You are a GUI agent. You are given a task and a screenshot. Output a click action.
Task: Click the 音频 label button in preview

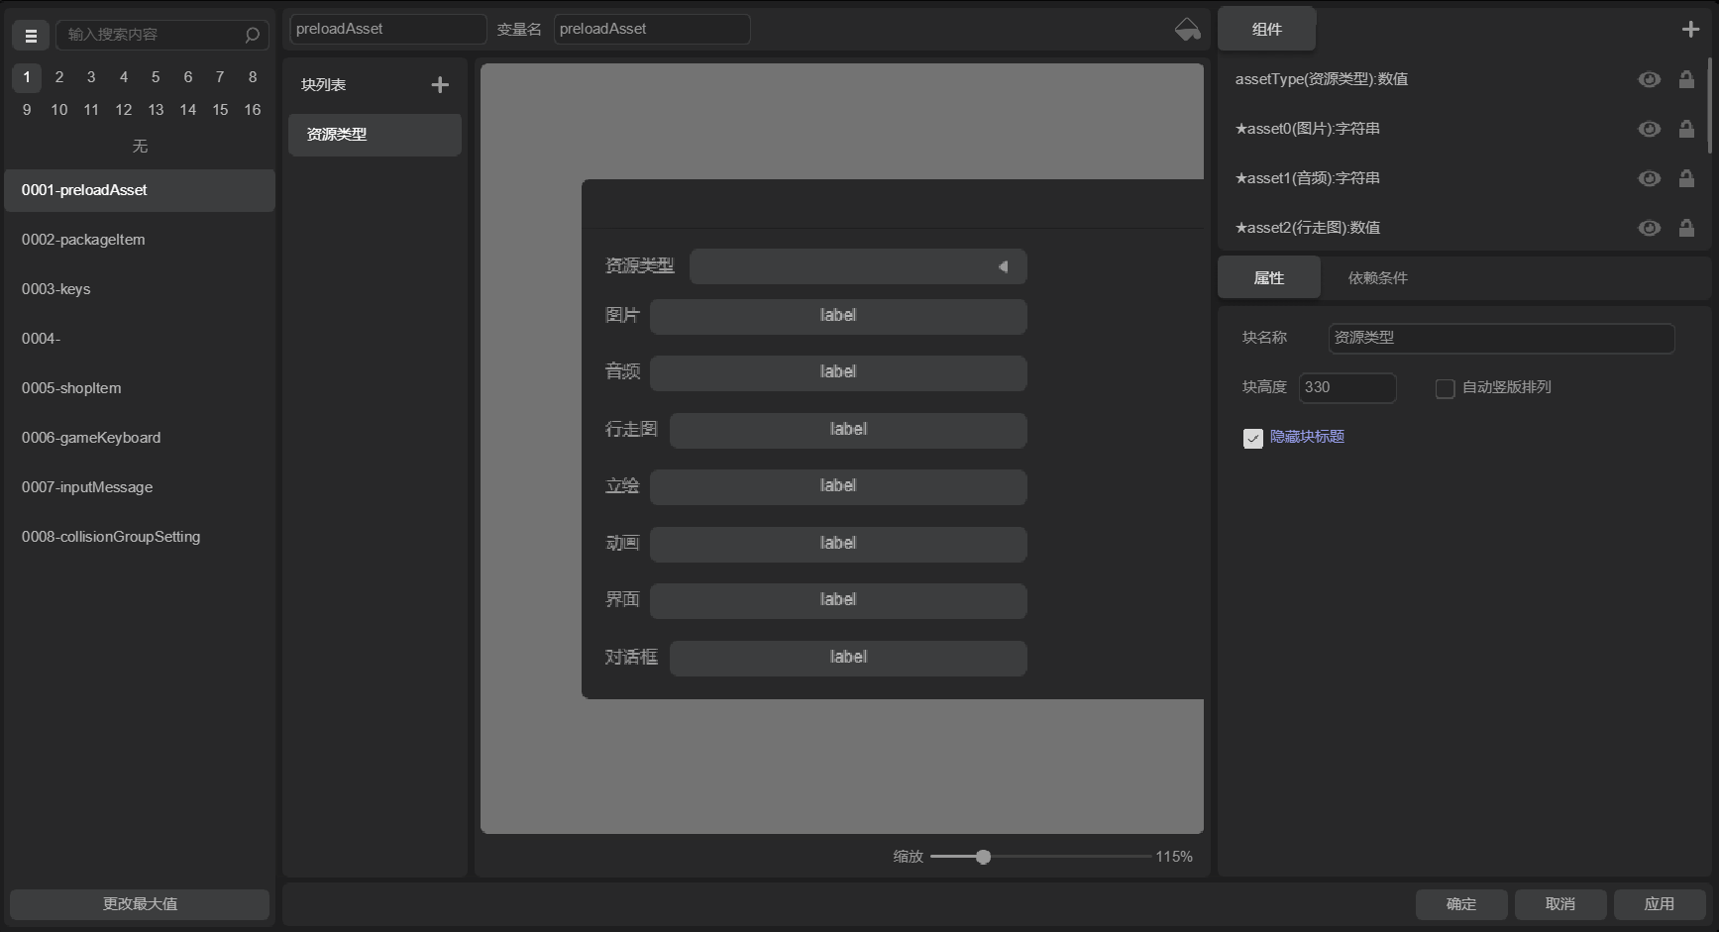[x=838, y=372]
